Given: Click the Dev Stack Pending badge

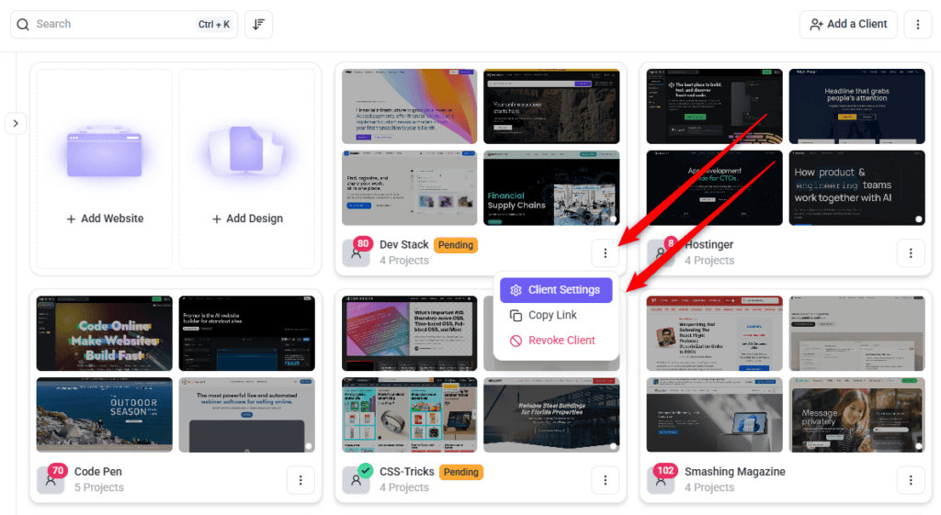Looking at the screenshot, I should (x=456, y=244).
